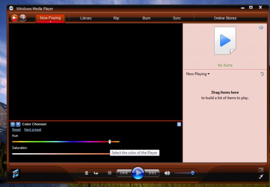Open the Now Playing list dropdown

[198, 74]
